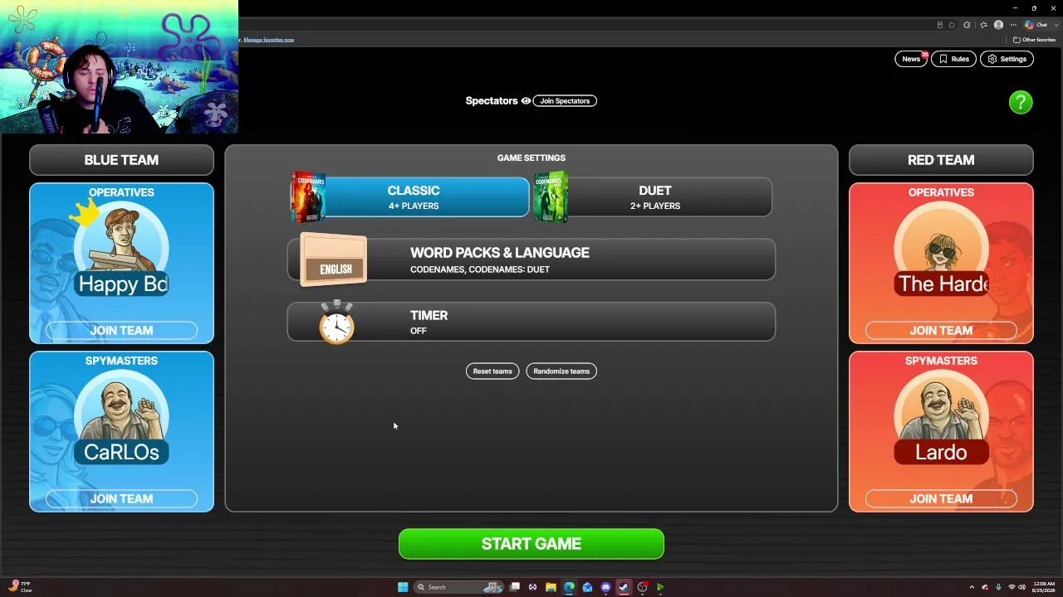Join the Blue Team operatives

pos(121,330)
